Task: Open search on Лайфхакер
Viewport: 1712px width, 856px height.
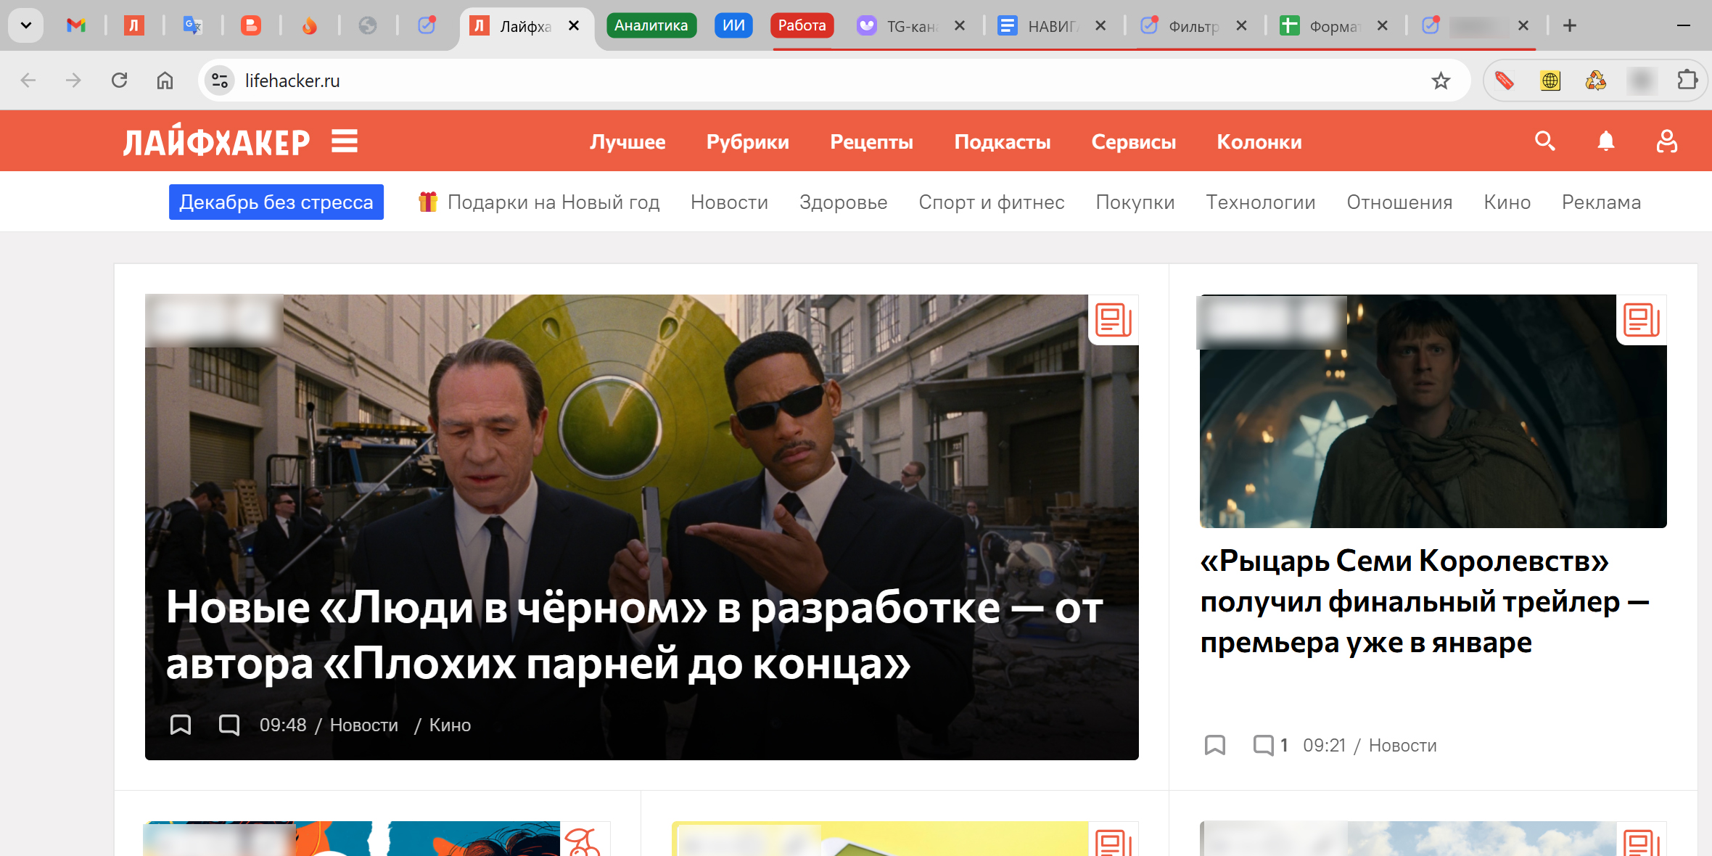Action: pos(1544,141)
